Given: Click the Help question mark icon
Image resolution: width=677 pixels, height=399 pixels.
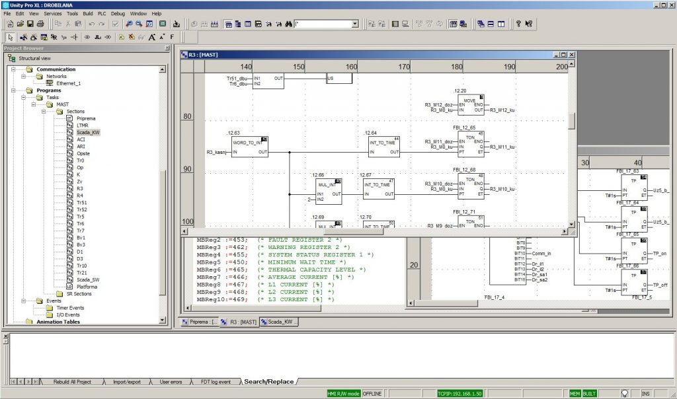Looking at the screenshot, I should 518,24.
